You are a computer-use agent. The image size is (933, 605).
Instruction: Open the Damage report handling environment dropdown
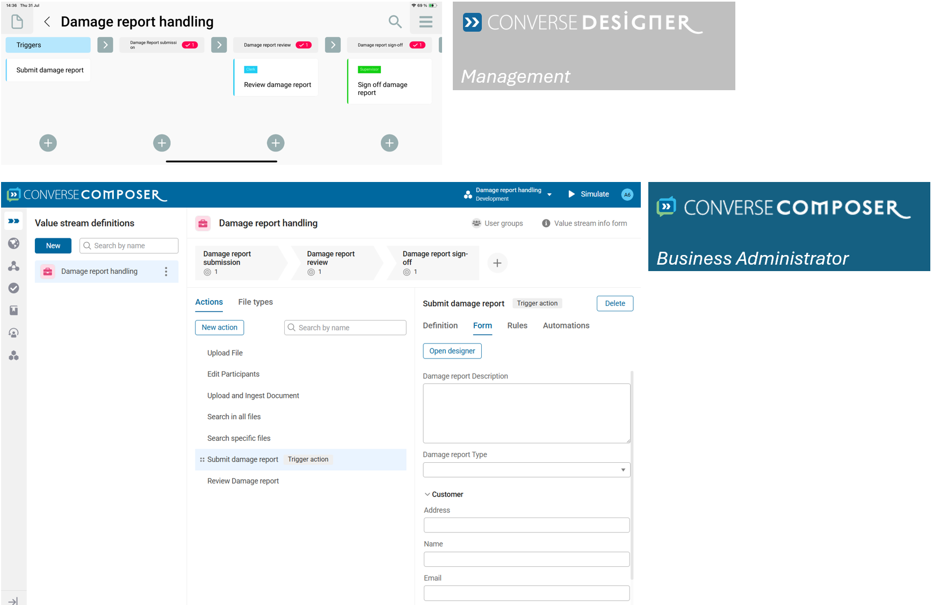click(x=549, y=195)
